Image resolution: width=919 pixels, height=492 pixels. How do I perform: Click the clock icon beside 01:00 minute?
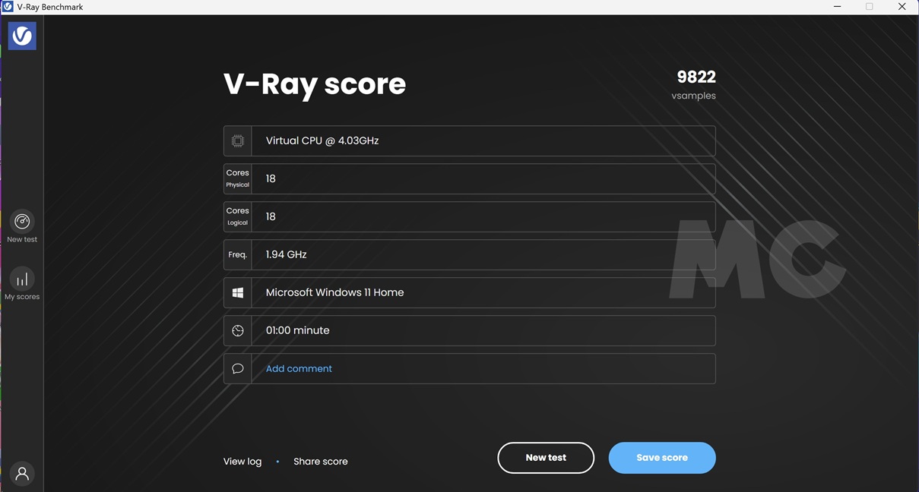pyautogui.click(x=238, y=330)
